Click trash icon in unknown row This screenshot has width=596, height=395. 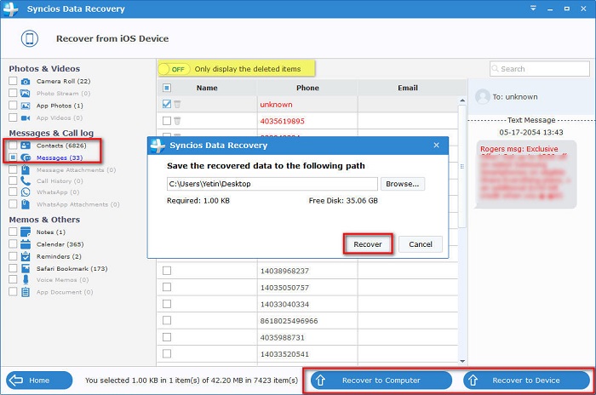[177, 104]
